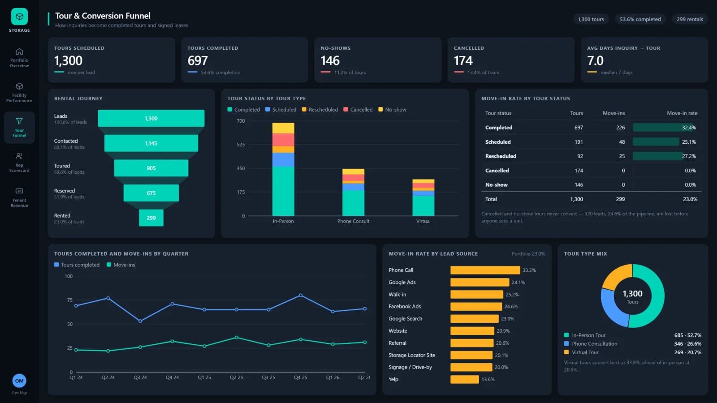Switch to Tour Funnel page
This screenshot has height=403, width=717.
[19, 128]
